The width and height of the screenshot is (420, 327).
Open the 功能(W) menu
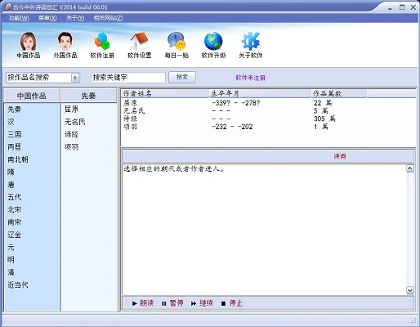tap(19, 18)
